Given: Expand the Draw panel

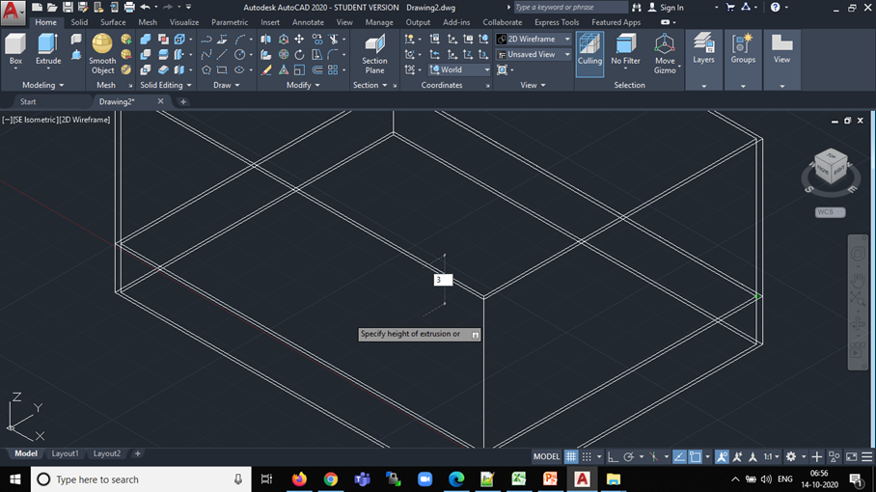Looking at the screenshot, I should pyautogui.click(x=227, y=85).
